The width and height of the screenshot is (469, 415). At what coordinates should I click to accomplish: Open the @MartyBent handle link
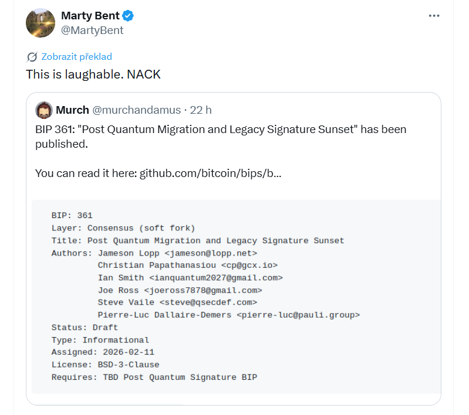pyautogui.click(x=92, y=30)
